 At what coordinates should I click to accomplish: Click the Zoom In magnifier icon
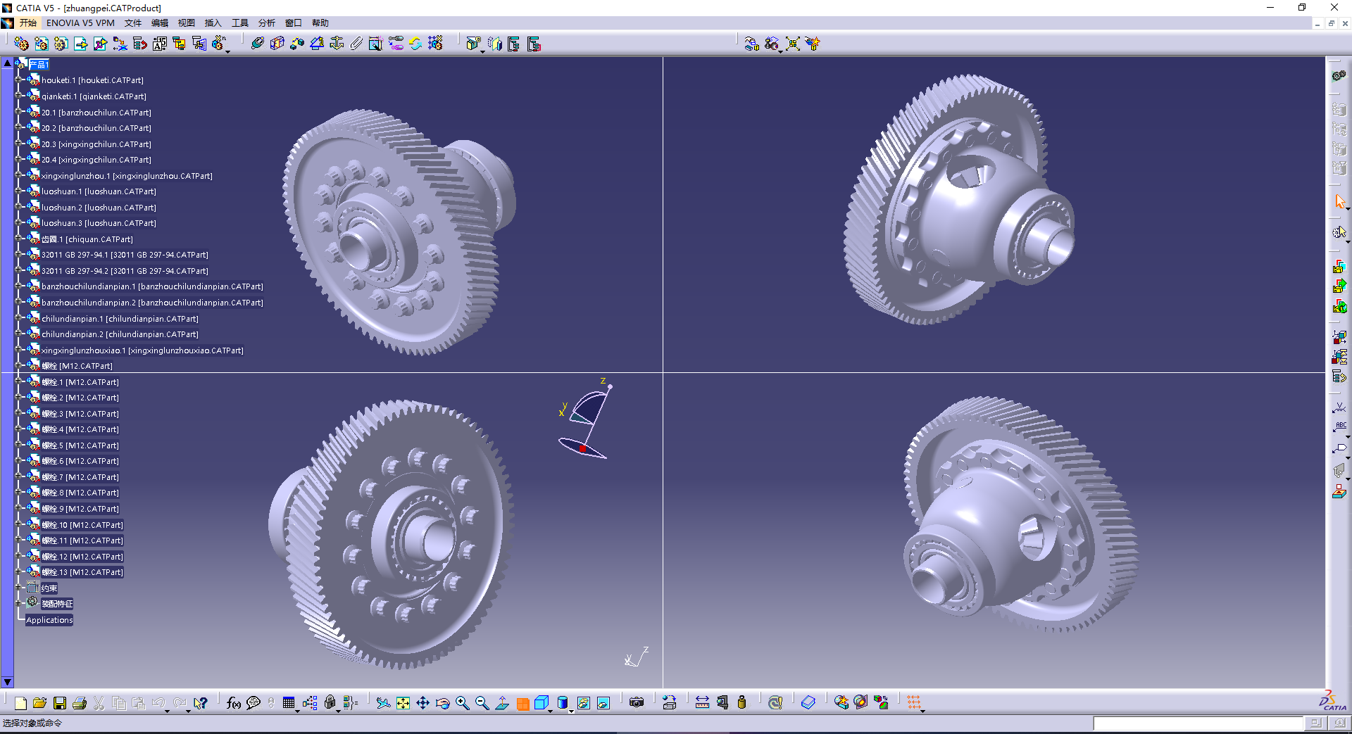pyautogui.click(x=462, y=702)
